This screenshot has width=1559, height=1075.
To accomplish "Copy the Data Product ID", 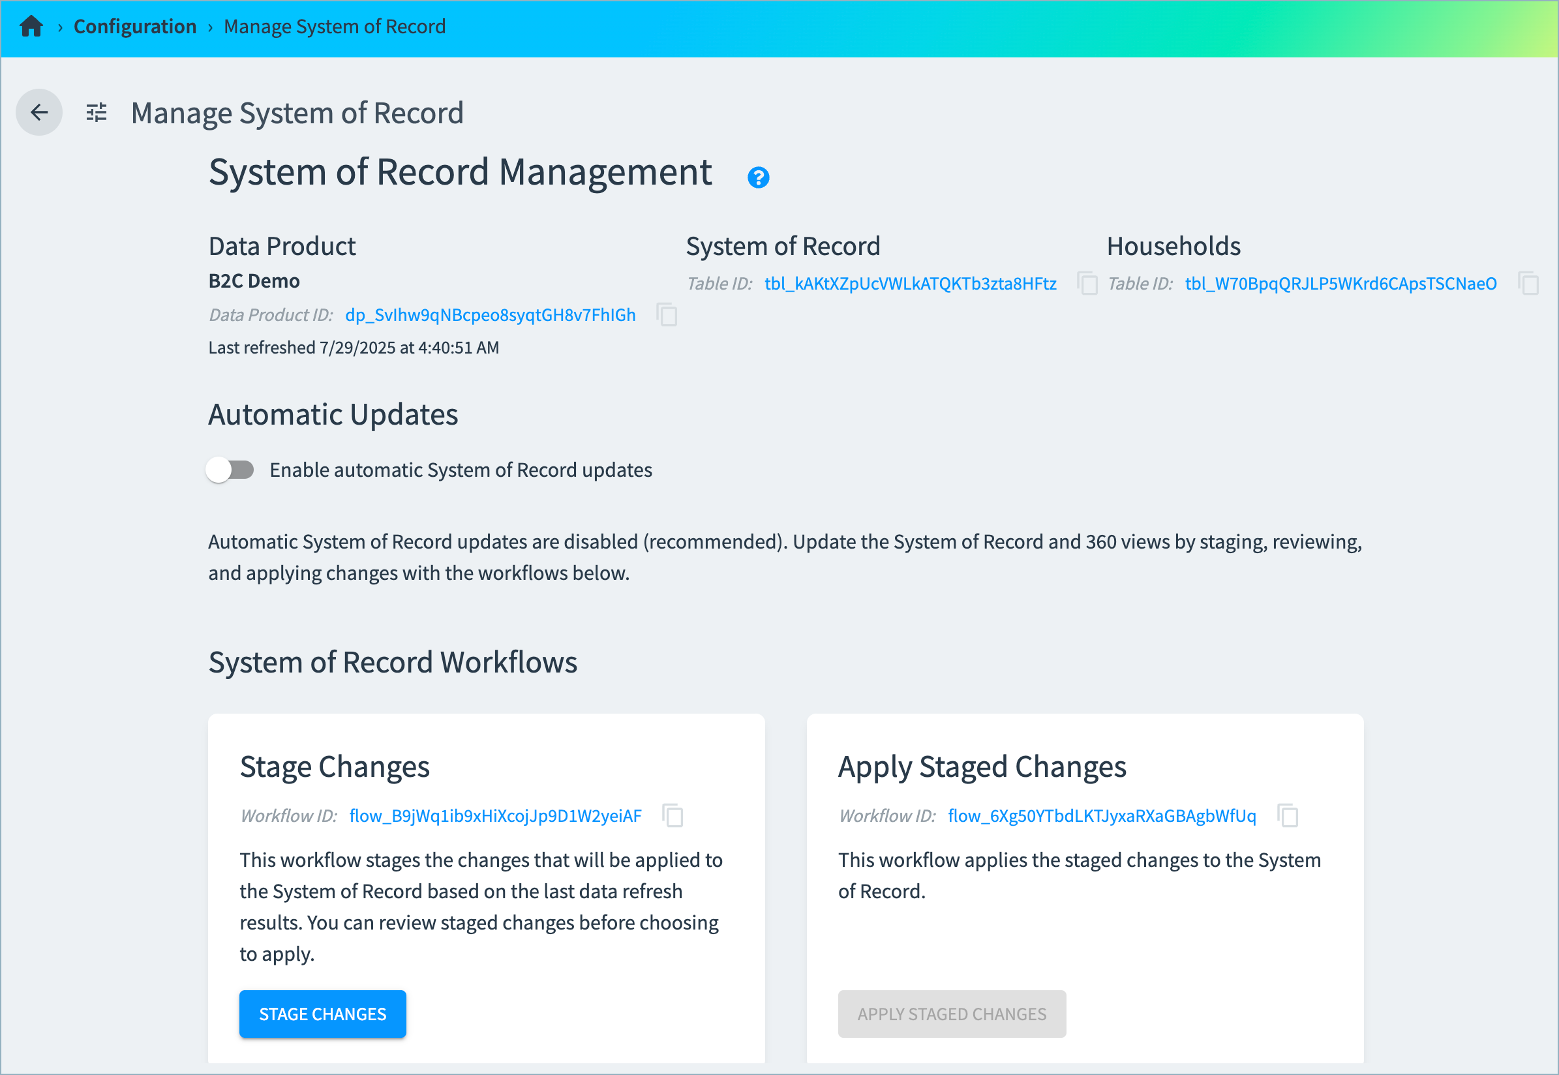I will click(x=667, y=314).
